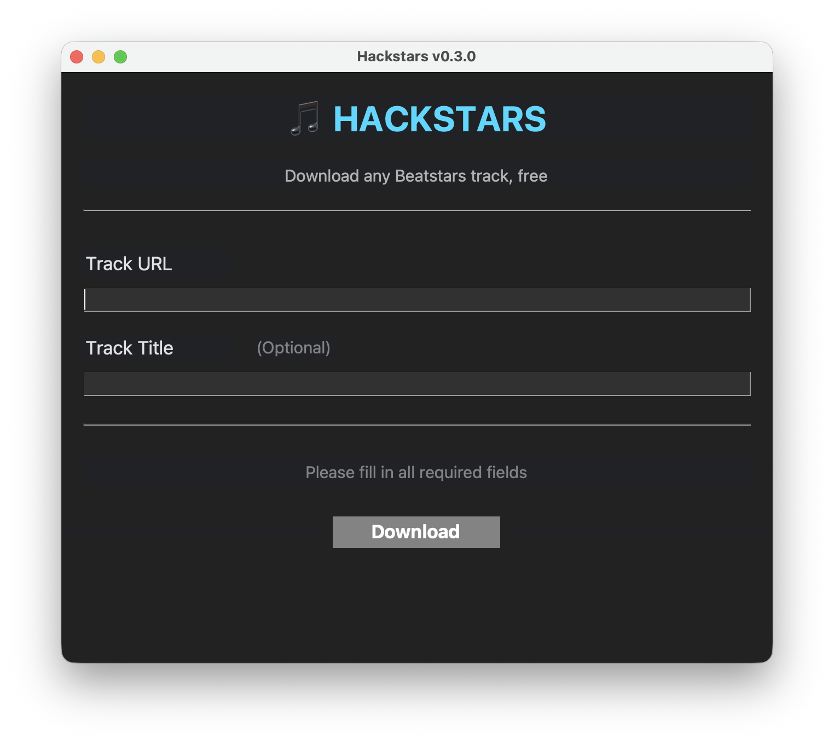Click the music note icon beside HACKSTARS

point(305,118)
